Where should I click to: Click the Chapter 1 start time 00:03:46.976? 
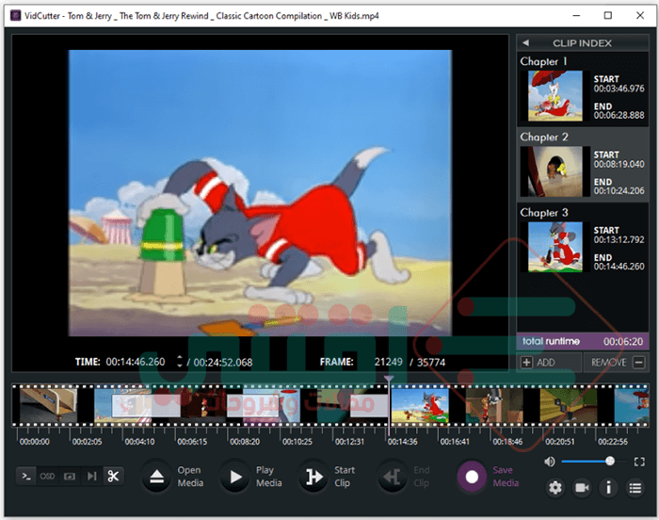(x=619, y=89)
